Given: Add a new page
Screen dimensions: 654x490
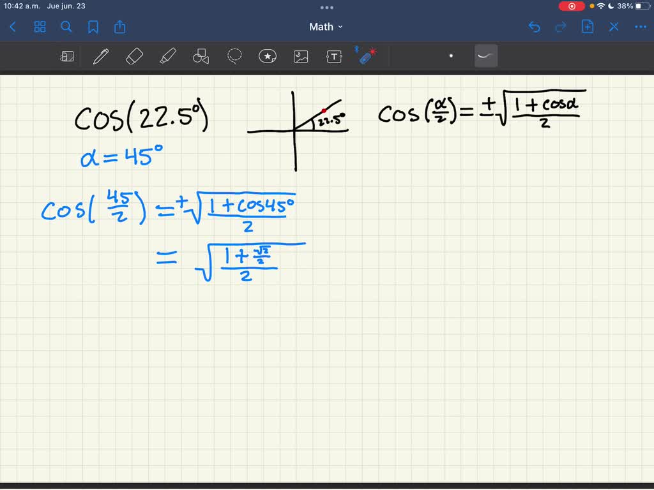Looking at the screenshot, I should [x=587, y=27].
